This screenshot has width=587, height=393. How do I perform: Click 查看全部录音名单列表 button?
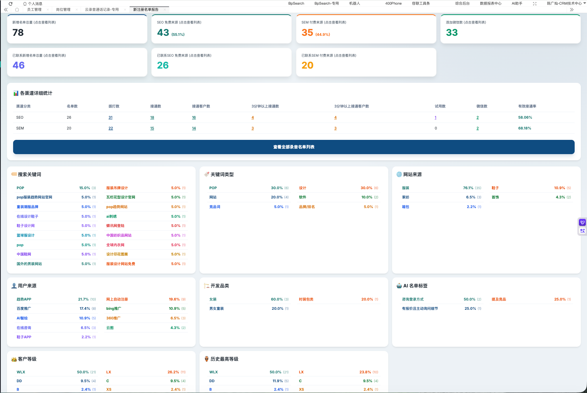click(x=294, y=147)
